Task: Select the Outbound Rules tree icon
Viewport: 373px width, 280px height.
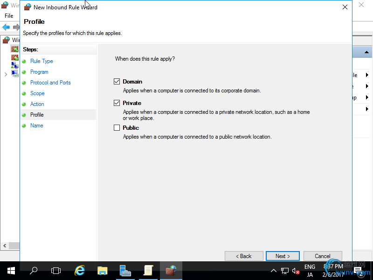Action: (14, 57)
